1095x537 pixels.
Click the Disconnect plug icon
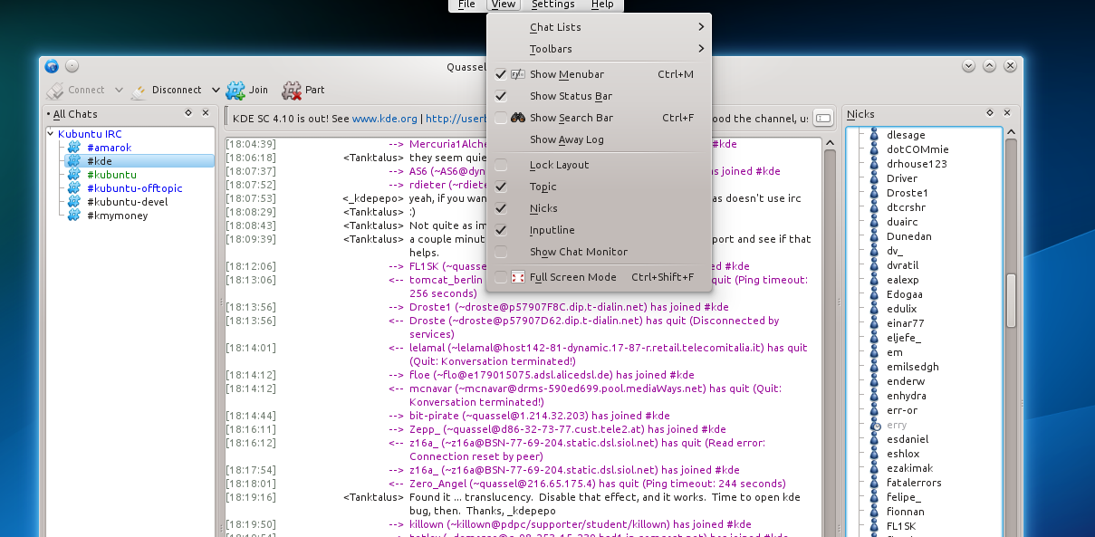139,90
